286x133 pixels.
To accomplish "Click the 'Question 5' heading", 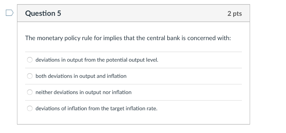I will [x=43, y=13].
